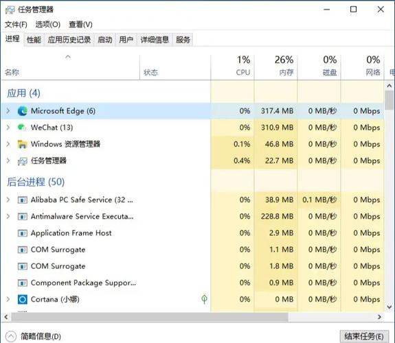Click the 228.8 MB memory value

(x=277, y=216)
